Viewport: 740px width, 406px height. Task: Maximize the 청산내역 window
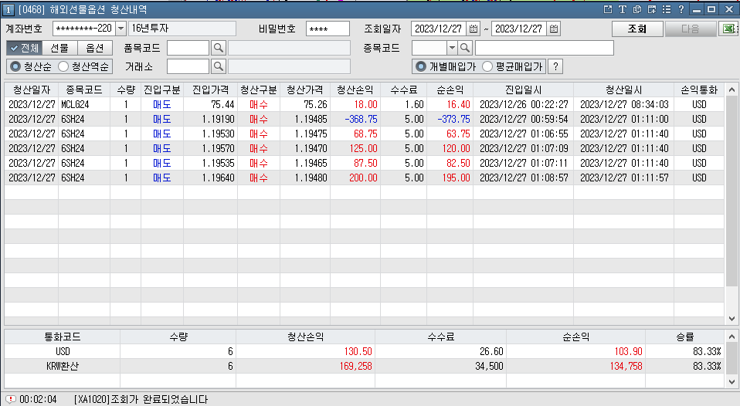pos(711,9)
